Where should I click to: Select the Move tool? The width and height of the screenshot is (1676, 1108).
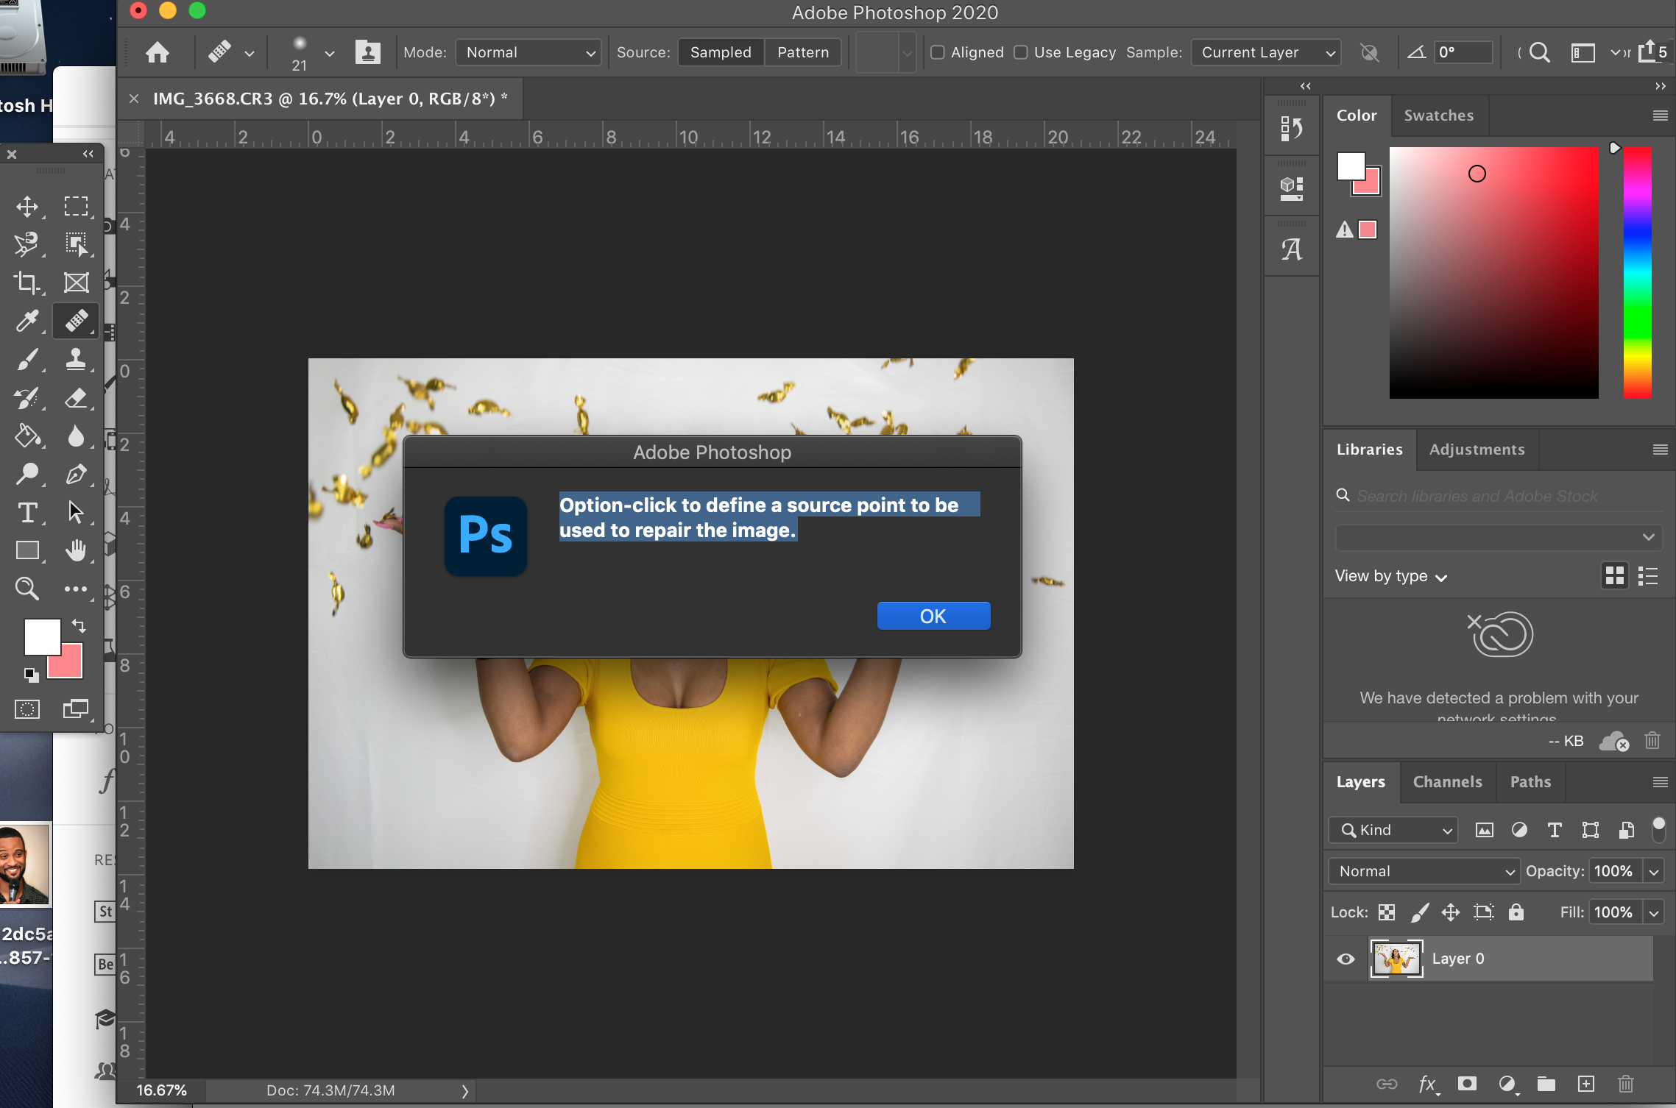click(27, 207)
